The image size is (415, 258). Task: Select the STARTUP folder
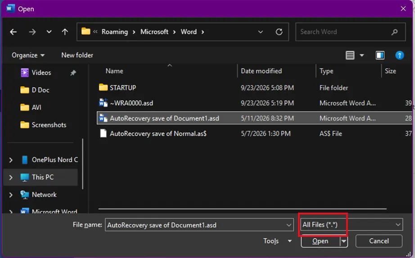coord(123,88)
